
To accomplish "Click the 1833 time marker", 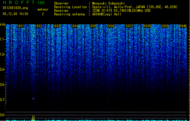I will pyautogui.click(x=56, y=26).
